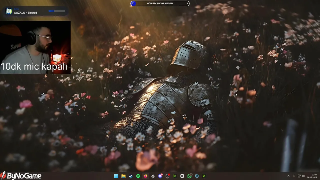Screen dimensions: 320x180
Task: Open File Explorer from the taskbar
Action: coord(123,176)
